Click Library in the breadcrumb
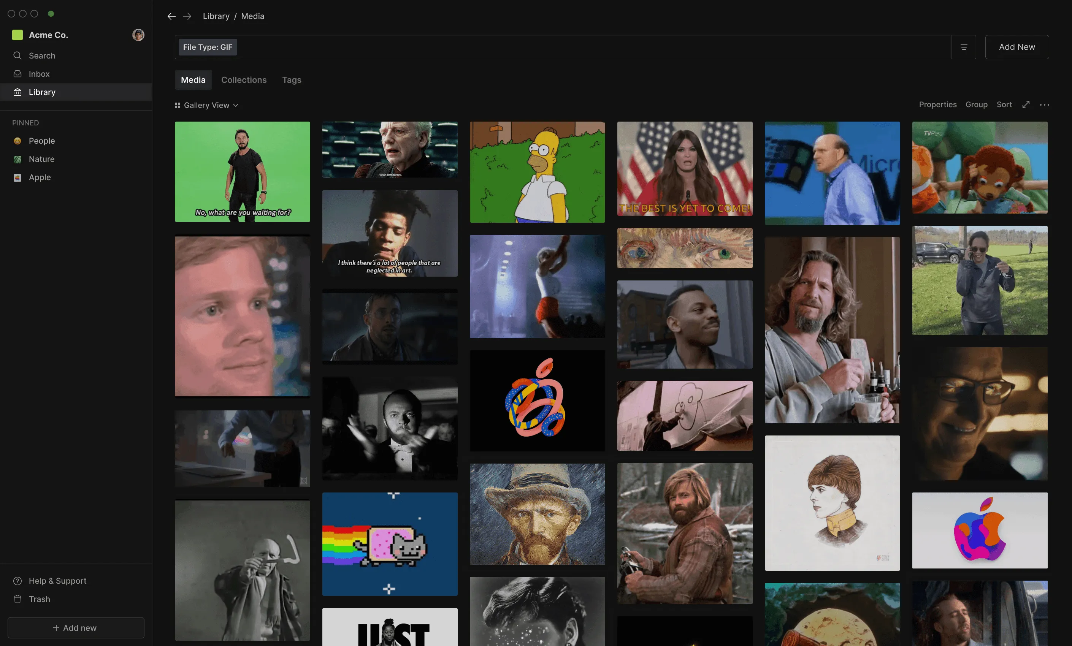Screen dimensions: 1072x646 tap(216, 16)
